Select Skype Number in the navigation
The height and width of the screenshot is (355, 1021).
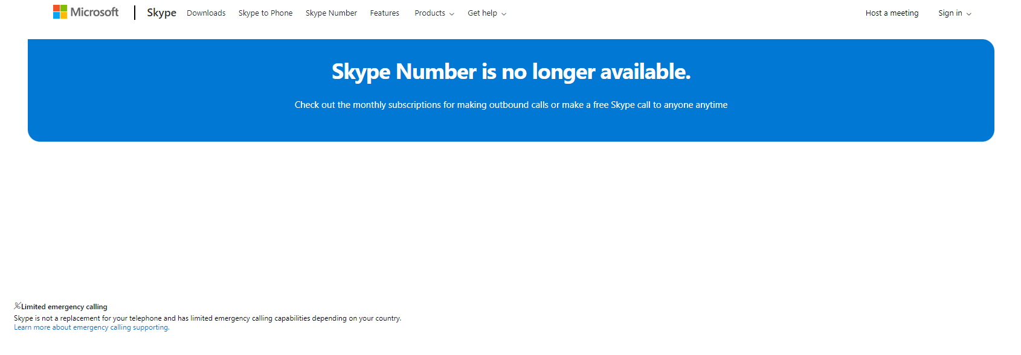click(x=331, y=13)
